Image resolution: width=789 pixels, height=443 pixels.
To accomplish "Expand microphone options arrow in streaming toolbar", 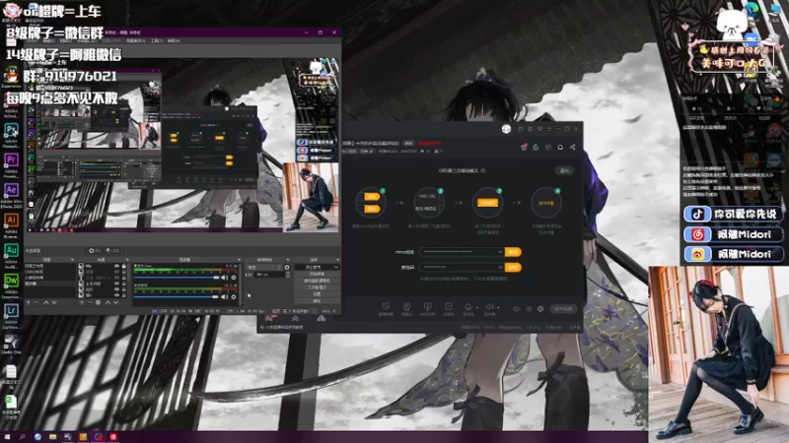I will [476, 307].
